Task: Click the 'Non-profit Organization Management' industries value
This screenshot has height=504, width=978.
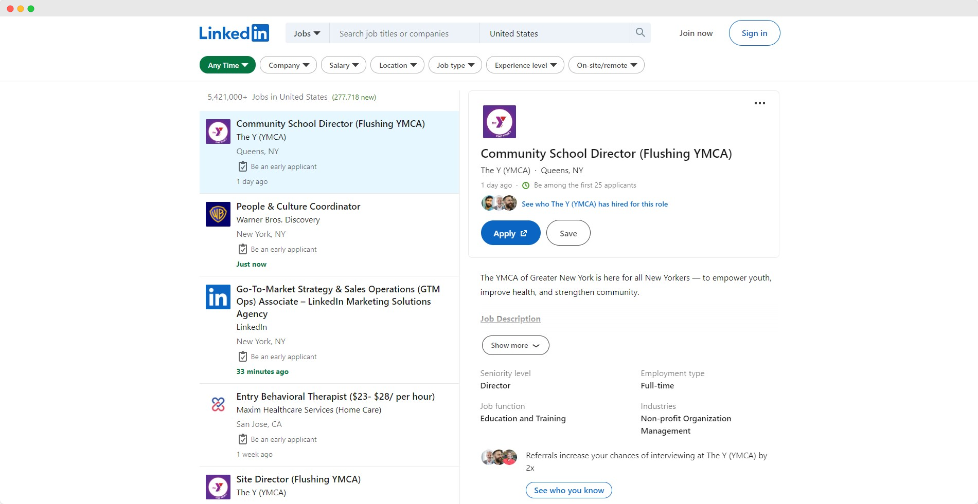Action: [686, 425]
